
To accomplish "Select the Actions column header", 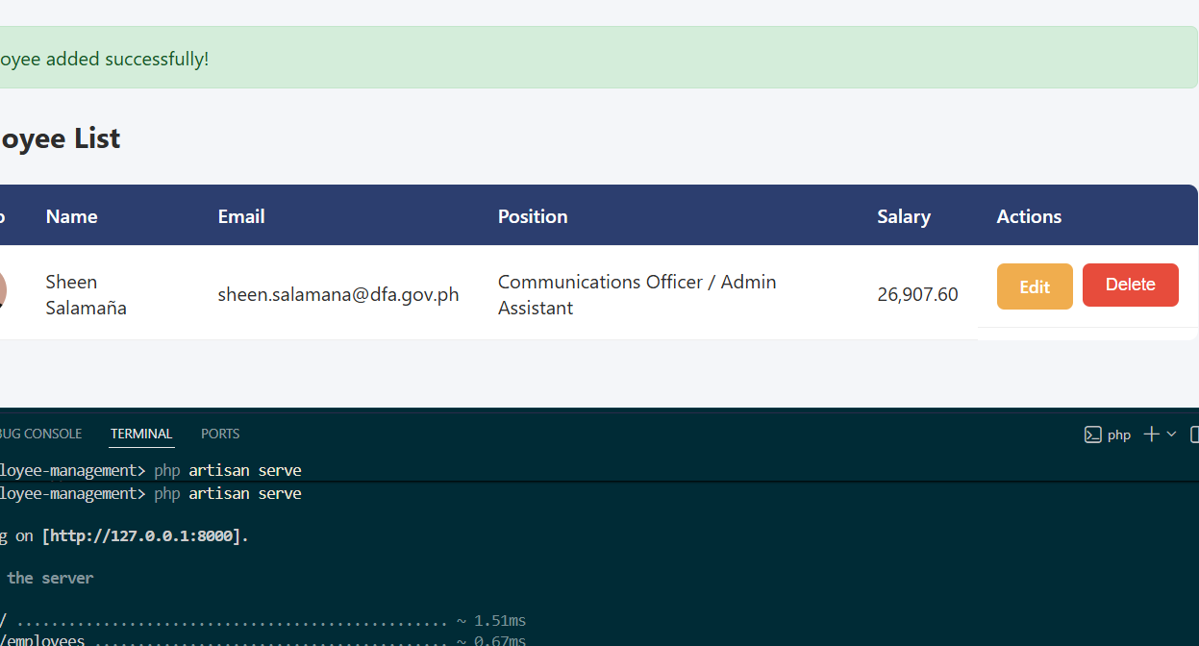I will [1029, 216].
